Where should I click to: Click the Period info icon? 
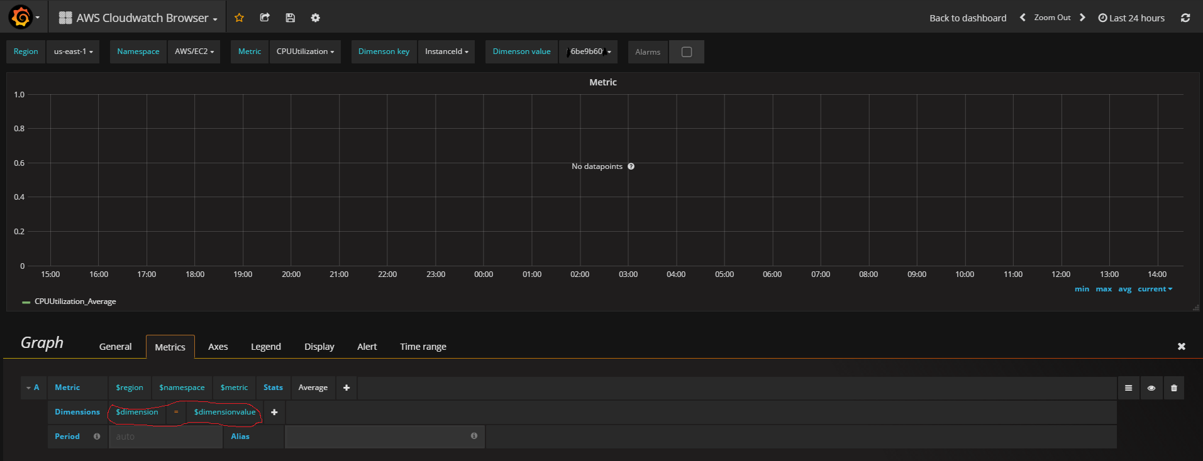97,437
